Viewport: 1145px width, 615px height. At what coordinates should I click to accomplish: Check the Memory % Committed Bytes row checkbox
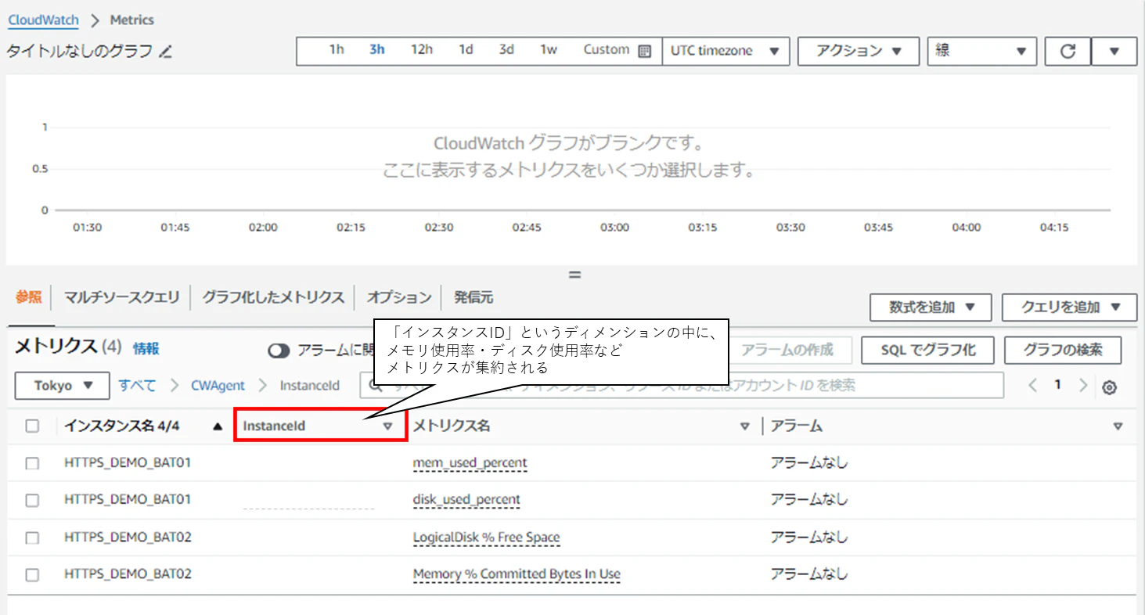[32, 574]
